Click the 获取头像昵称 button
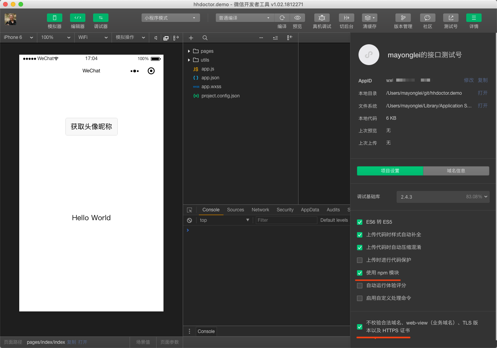Image resolution: width=497 pixels, height=348 pixels. (x=92, y=127)
